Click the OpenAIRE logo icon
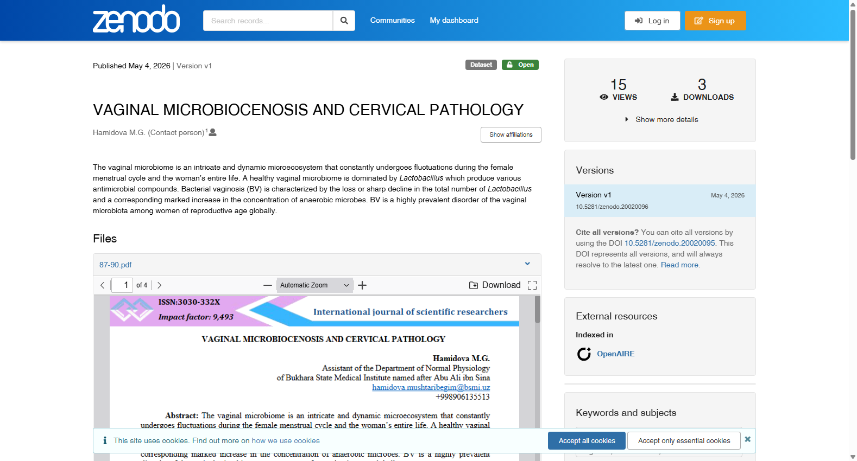 click(584, 354)
